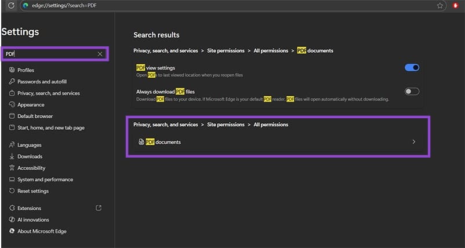
Task: Click the Extensions external link icon
Action: [99, 208]
